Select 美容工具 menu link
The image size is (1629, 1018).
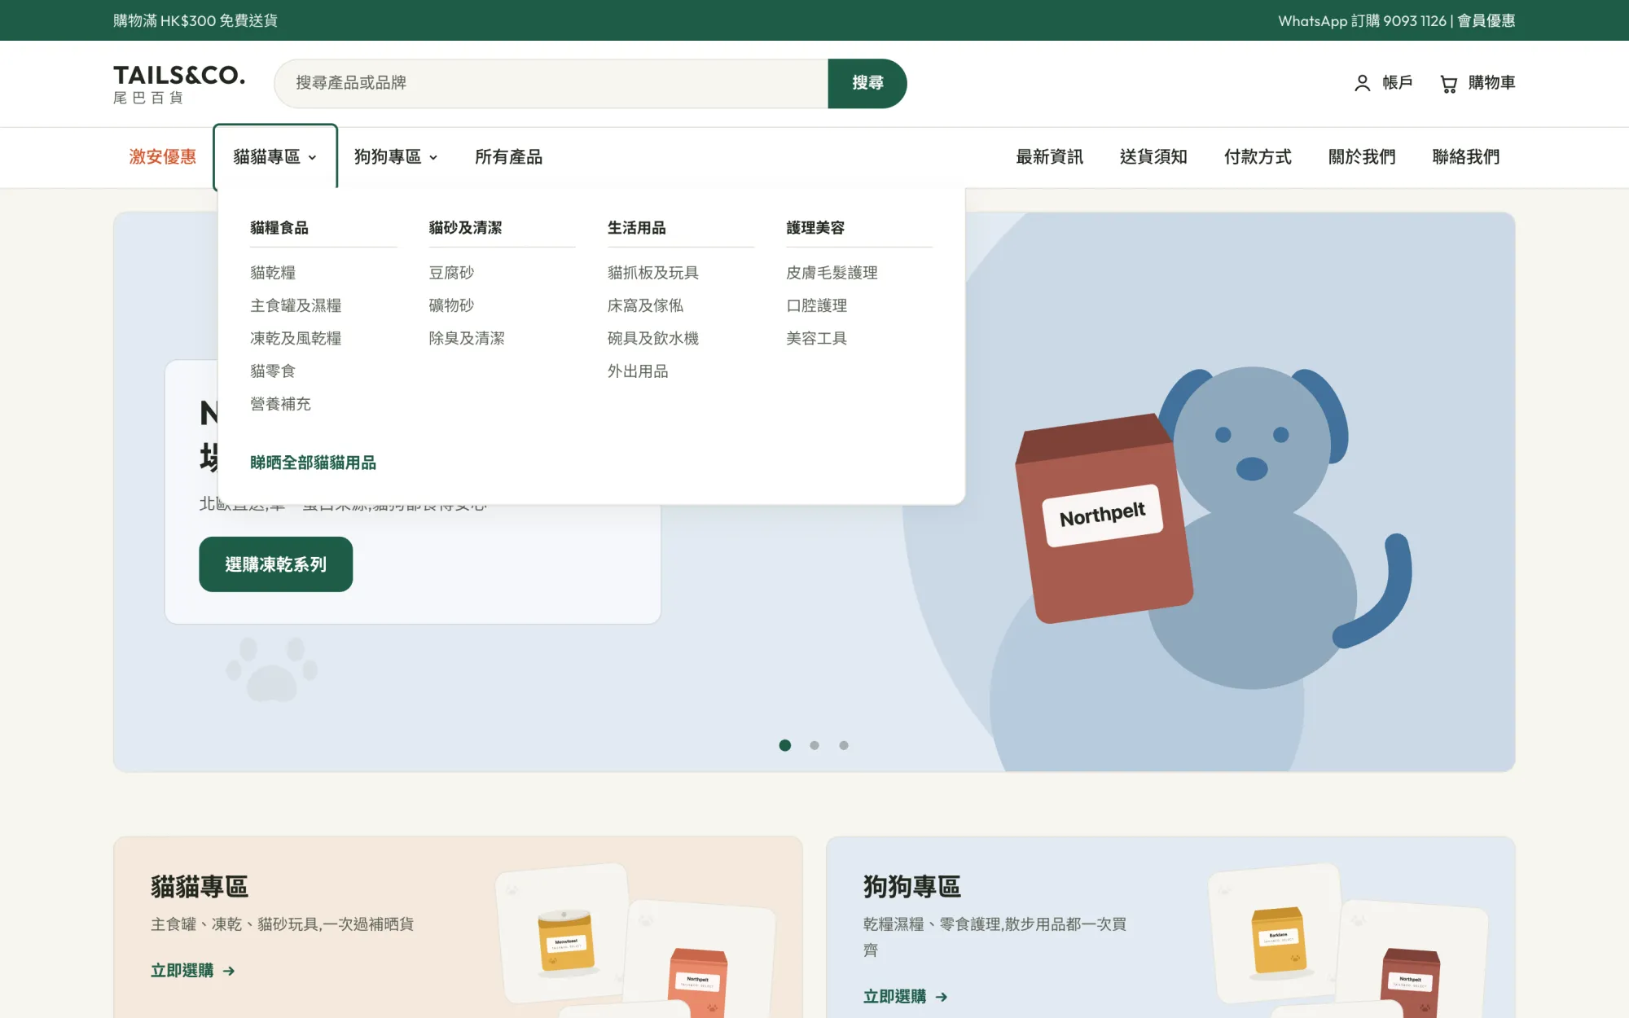(816, 338)
